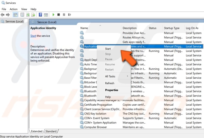Click the Show/Hide Action Pane icon
Screen dimensions: 204x138
(x=46, y=15)
